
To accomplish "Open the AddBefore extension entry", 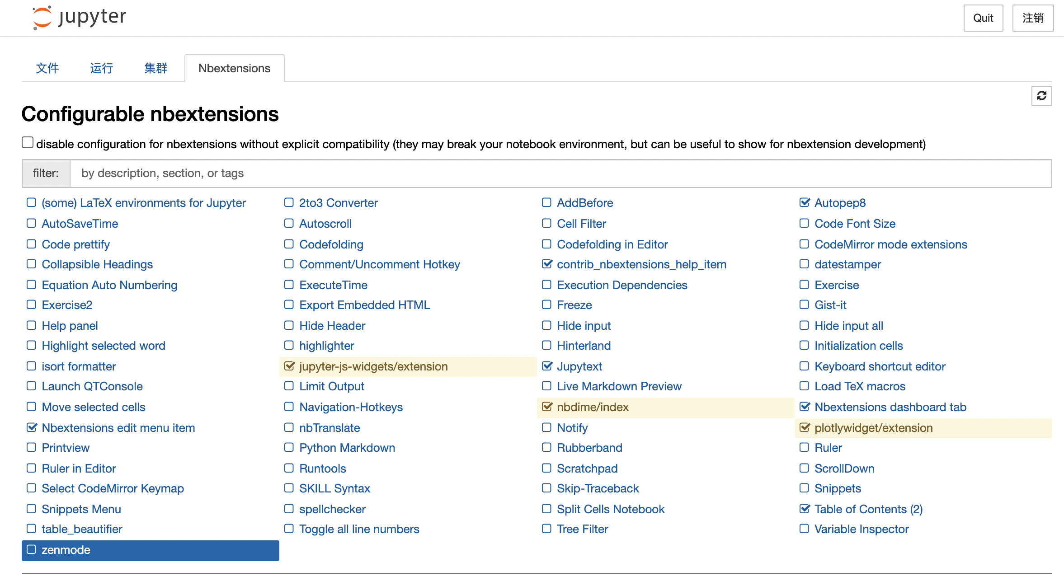I will [x=585, y=203].
